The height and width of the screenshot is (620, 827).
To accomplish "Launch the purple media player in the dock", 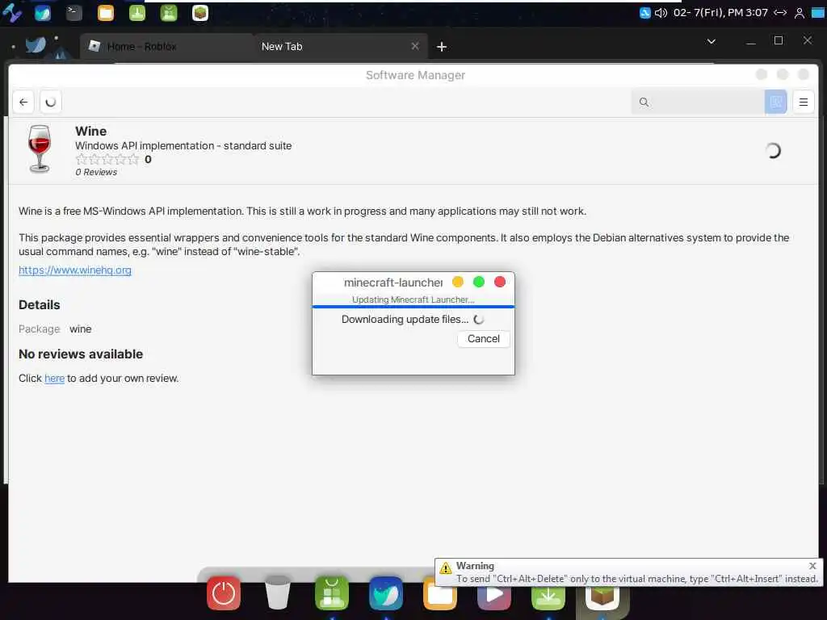I will [x=494, y=597].
